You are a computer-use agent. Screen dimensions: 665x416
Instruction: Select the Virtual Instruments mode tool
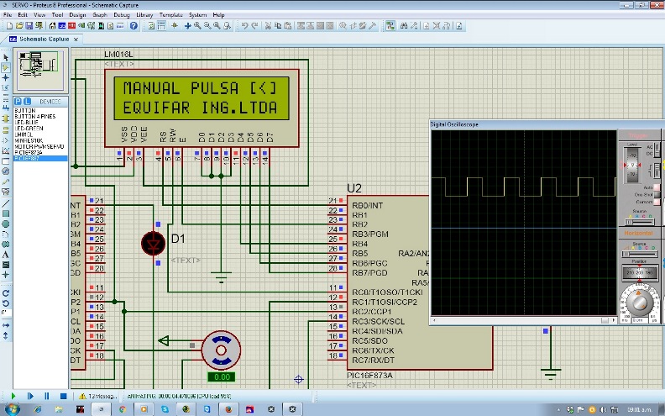(6, 192)
